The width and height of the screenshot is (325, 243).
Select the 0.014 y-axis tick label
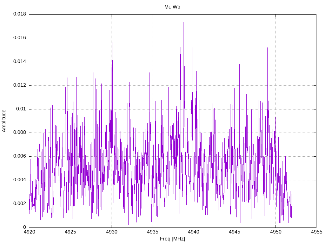[x=20, y=62]
